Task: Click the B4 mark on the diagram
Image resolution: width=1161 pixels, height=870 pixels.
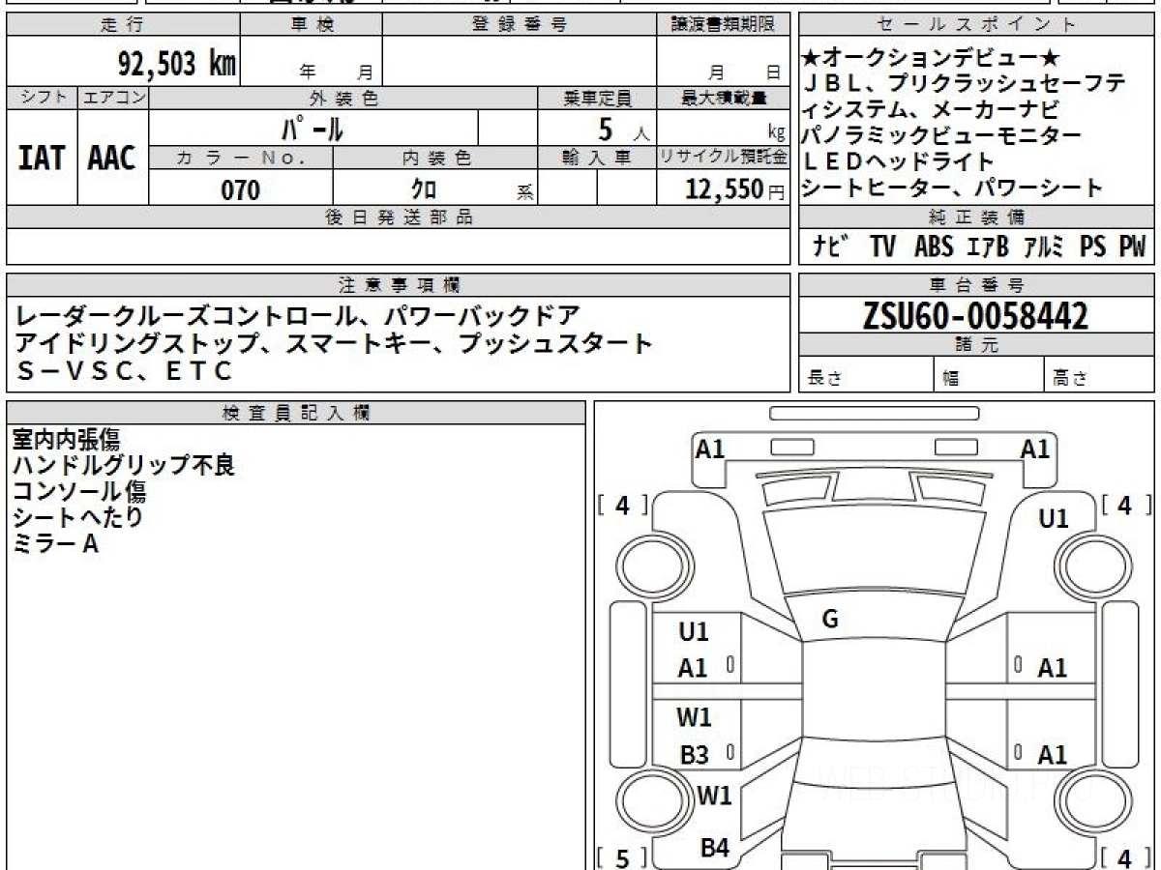Action: (715, 849)
